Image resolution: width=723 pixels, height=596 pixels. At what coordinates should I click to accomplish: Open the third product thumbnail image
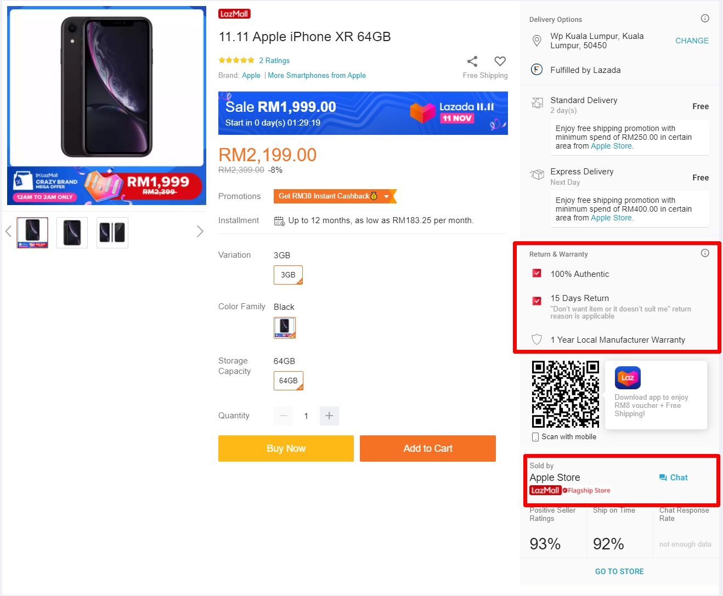112,232
